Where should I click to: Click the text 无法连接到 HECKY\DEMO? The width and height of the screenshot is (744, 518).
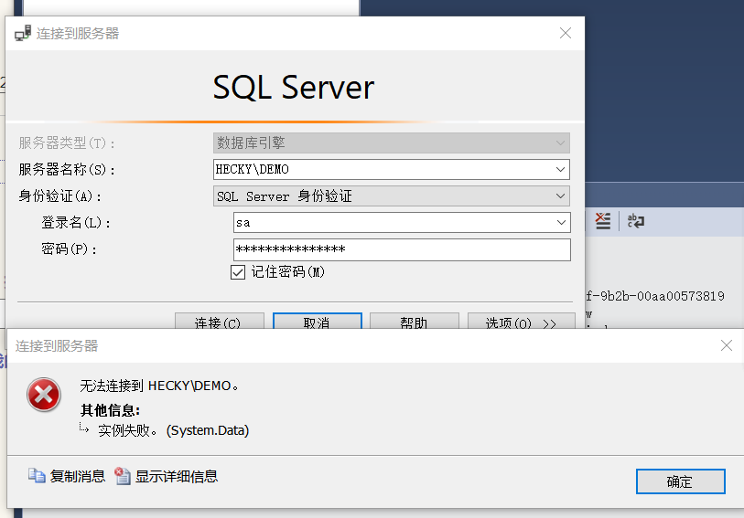(159, 386)
